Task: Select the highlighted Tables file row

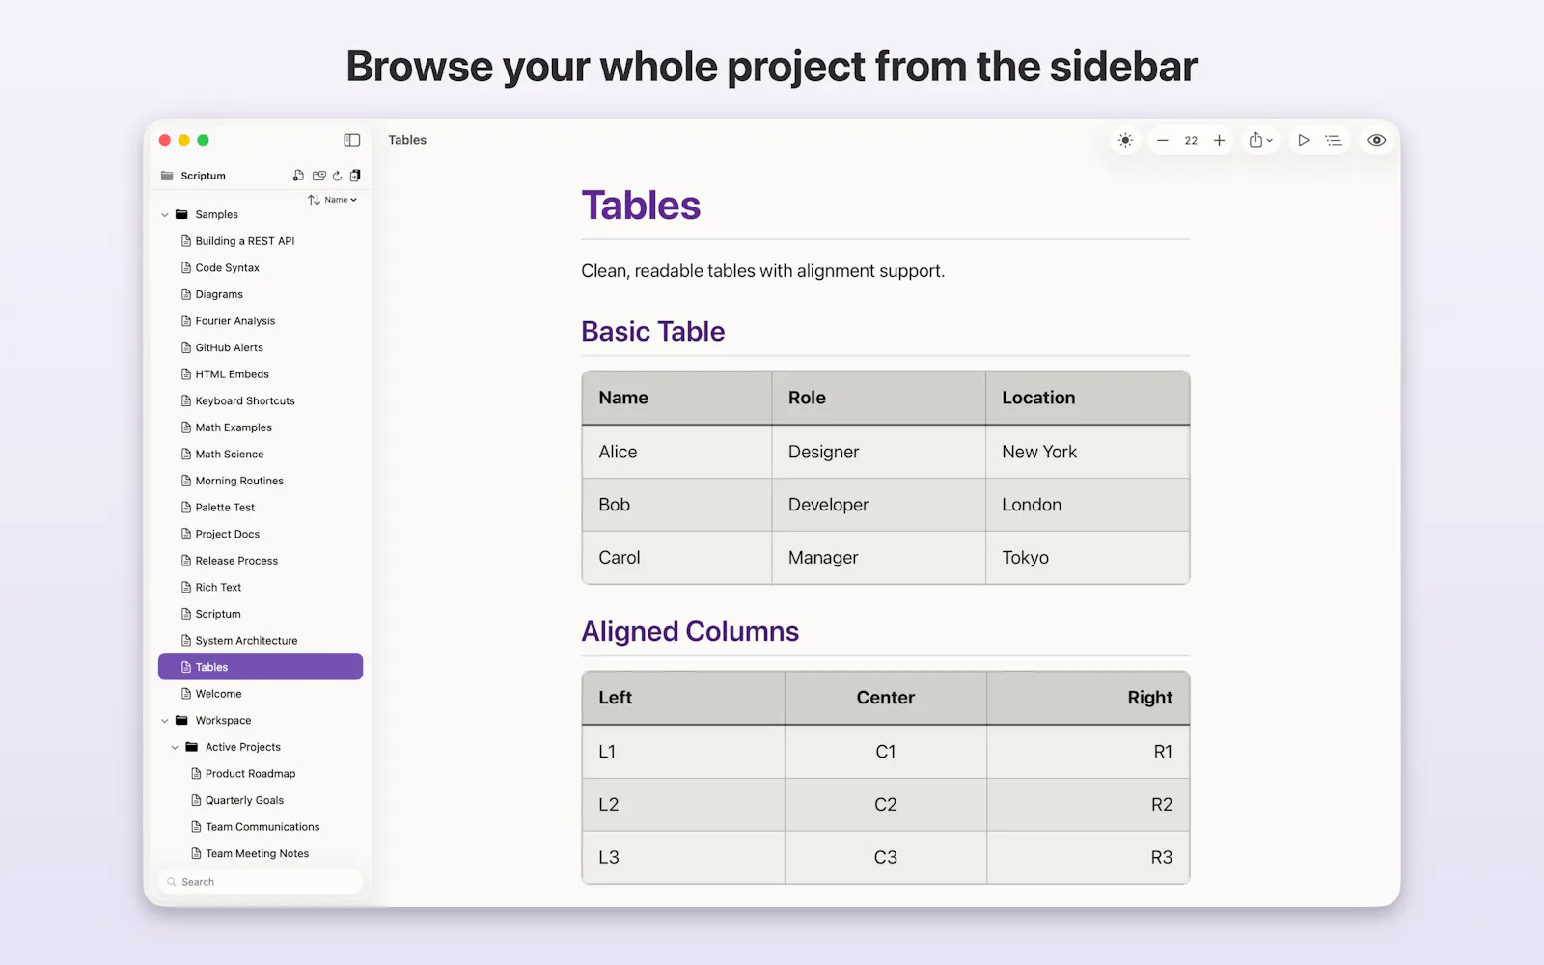Action: point(261,667)
